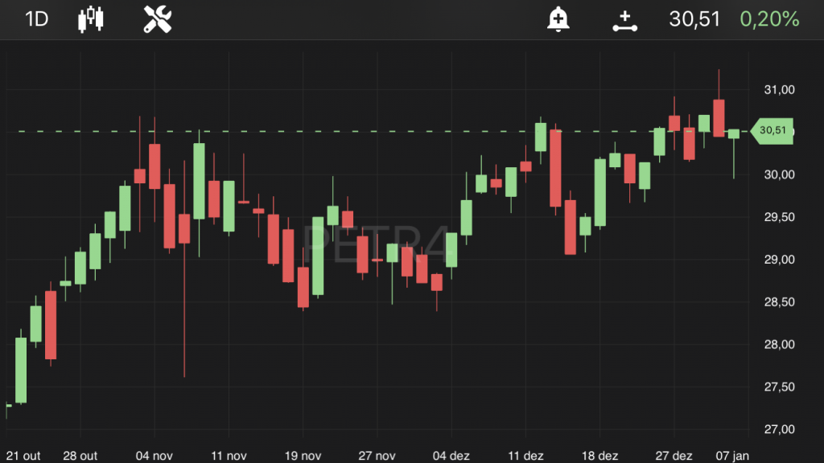
Task: Click the 30,00 price axis label
Action: click(x=779, y=174)
